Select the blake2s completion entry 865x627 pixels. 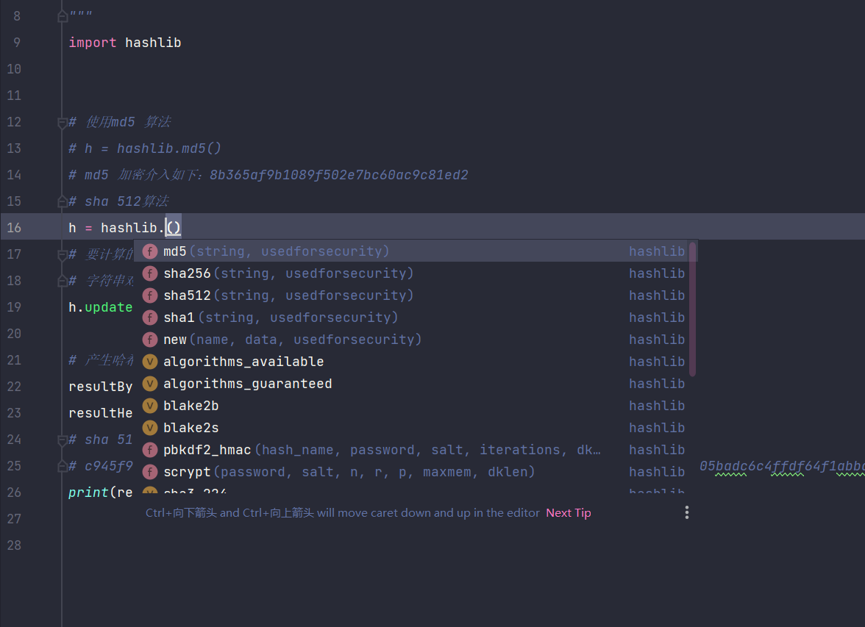(x=191, y=428)
